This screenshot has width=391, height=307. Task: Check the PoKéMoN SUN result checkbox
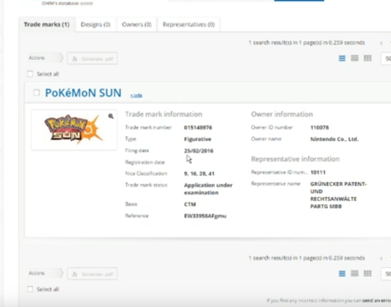click(x=37, y=93)
